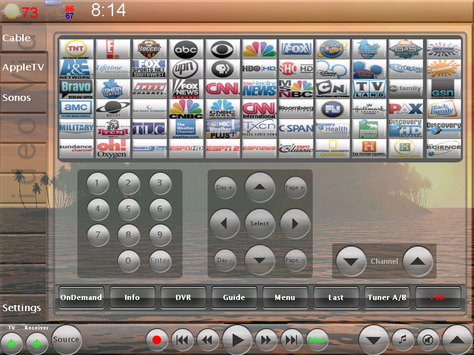Pick the NBC peacock channel icon
This screenshot has height=355, width=474.
[x=259, y=49]
